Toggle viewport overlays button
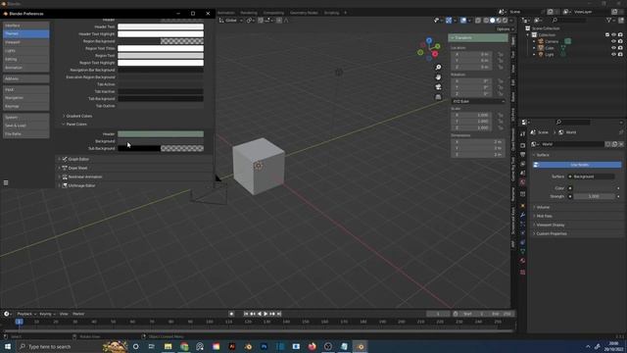This screenshot has height=353, width=627. [x=463, y=21]
